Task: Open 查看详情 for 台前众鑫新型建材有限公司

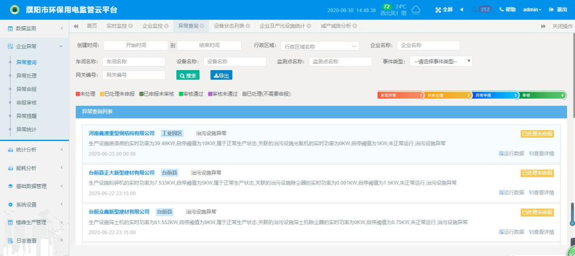Action: (x=541, y=232)
